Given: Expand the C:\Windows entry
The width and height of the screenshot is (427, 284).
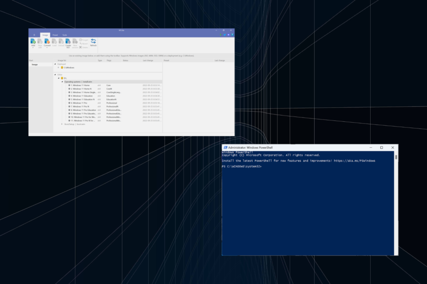Looking at the screenshot, I should click(58, 68).
